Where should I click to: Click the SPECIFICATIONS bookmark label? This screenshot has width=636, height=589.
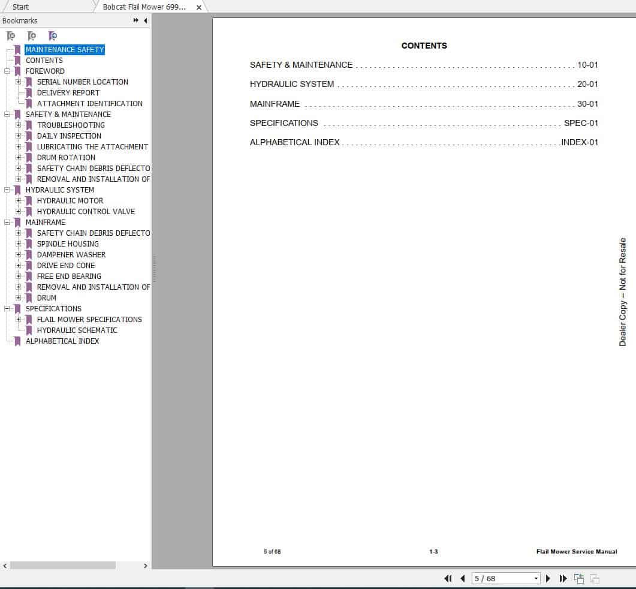tap(53, 308)
